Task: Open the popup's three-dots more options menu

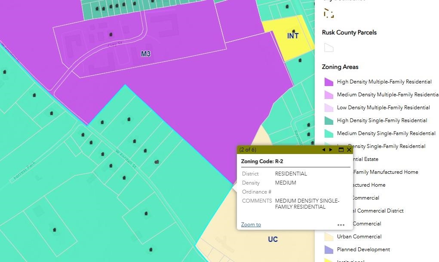Action: pos(341,225)
